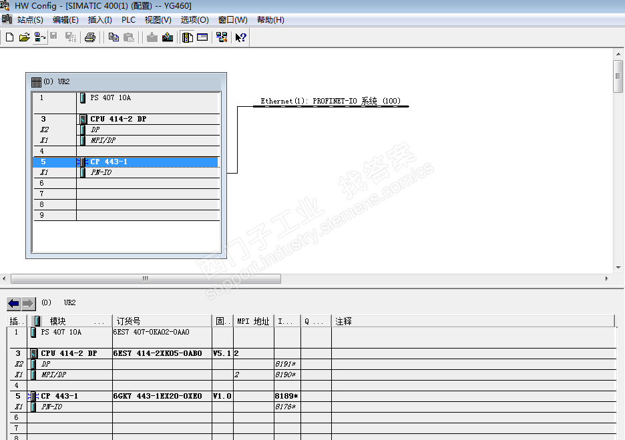Click the Download to module icon
The image size is (625, 440).
(152, 37)
